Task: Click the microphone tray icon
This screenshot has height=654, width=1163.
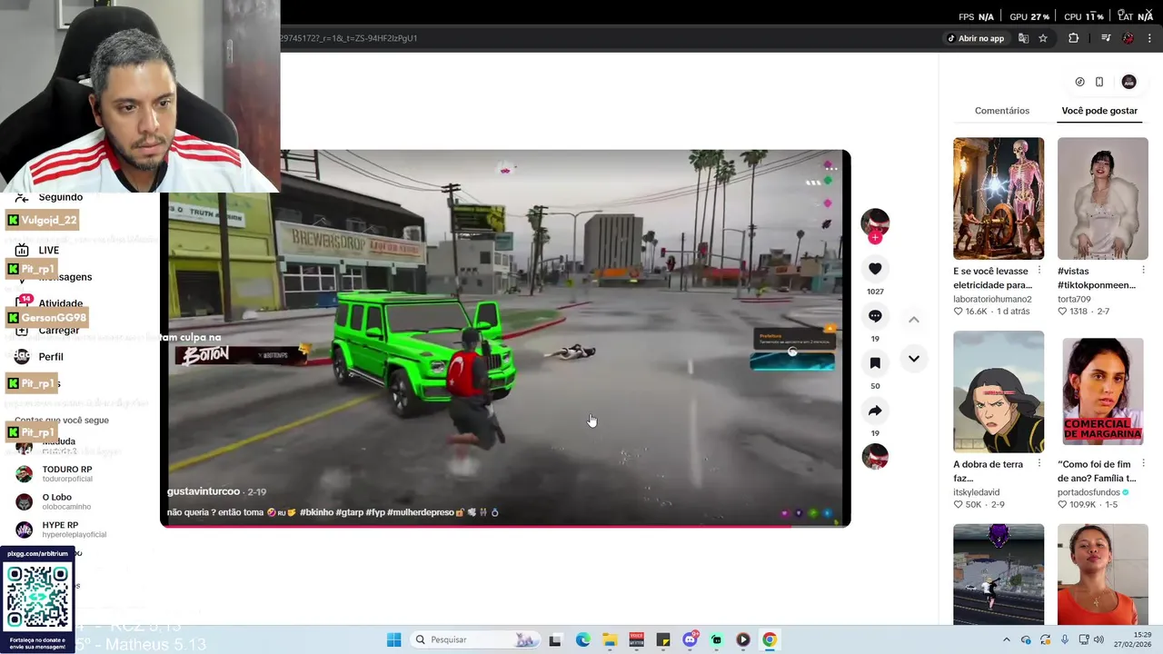Action: (1065, 639)
